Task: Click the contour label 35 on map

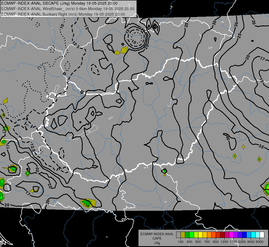Action: (261, 147)
